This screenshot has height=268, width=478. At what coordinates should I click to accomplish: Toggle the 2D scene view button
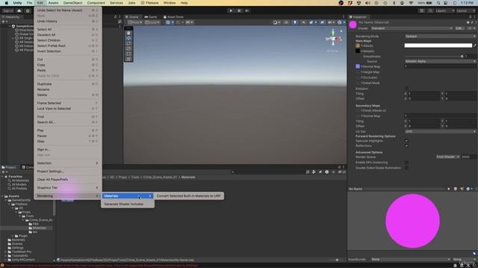(x=286, y=22)
